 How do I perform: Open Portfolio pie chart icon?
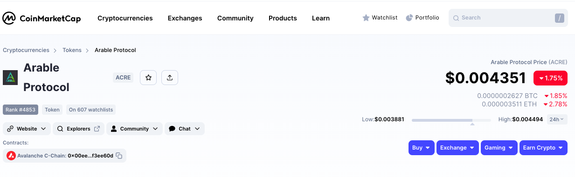pos(409,18)
